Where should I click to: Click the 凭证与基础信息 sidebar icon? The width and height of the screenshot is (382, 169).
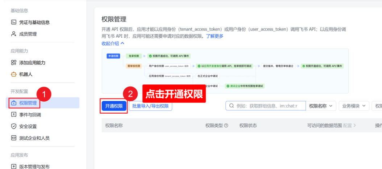(14, 22)
